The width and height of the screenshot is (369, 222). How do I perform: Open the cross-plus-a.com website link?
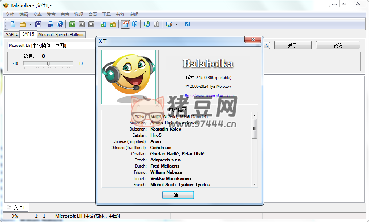[208, 96]
